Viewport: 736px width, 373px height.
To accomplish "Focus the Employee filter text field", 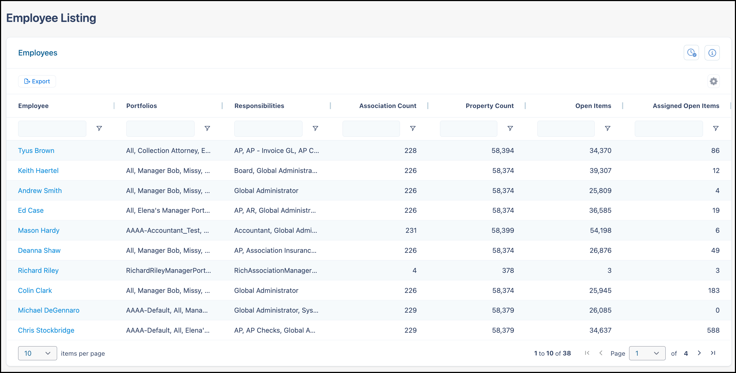I will pyautogui.click(x=52, y=129).
